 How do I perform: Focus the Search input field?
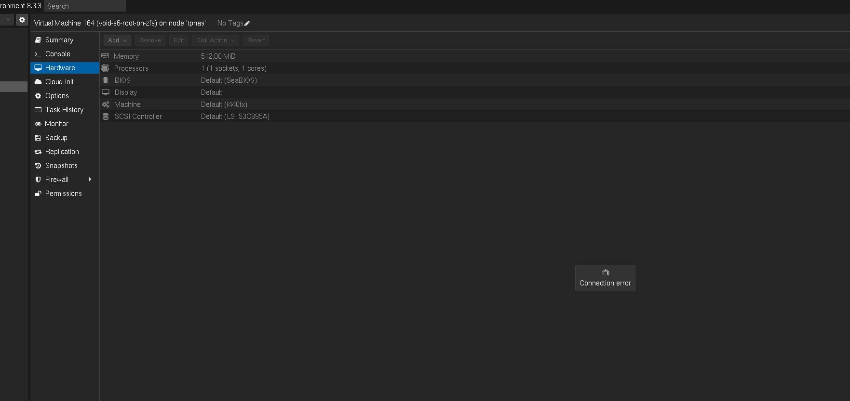click(x=84, y=6)
